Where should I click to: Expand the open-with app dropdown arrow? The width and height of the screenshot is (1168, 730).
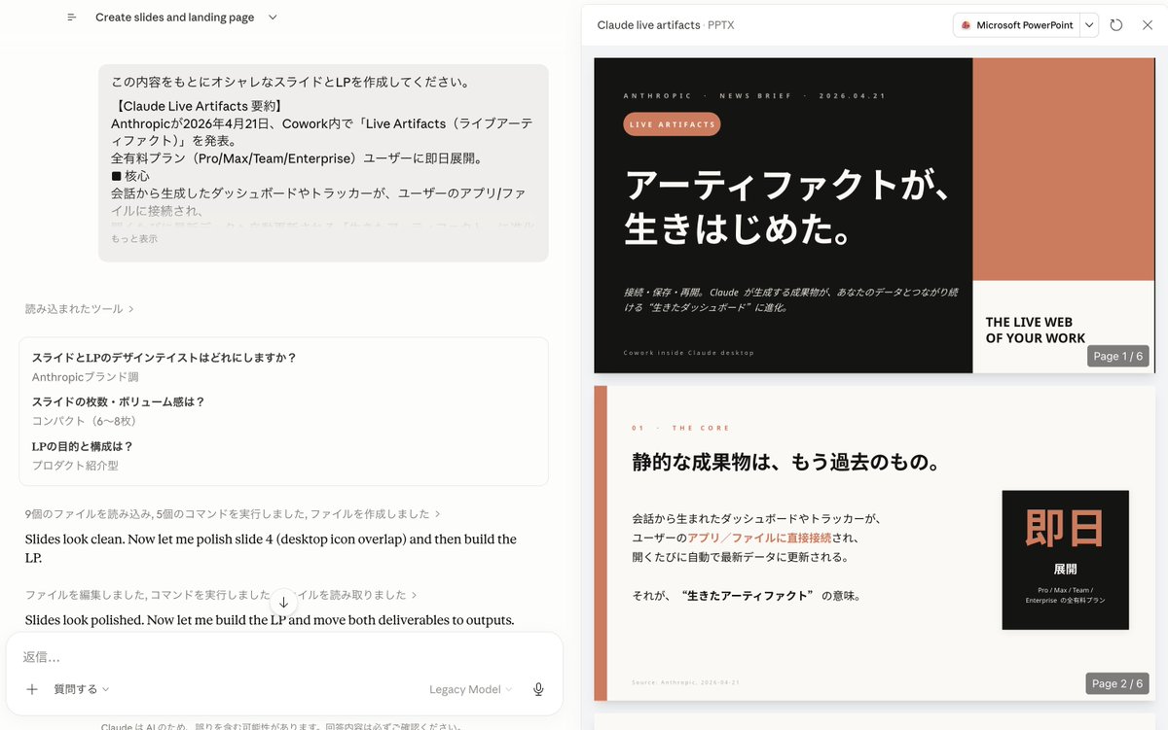tap(1089, 25)
